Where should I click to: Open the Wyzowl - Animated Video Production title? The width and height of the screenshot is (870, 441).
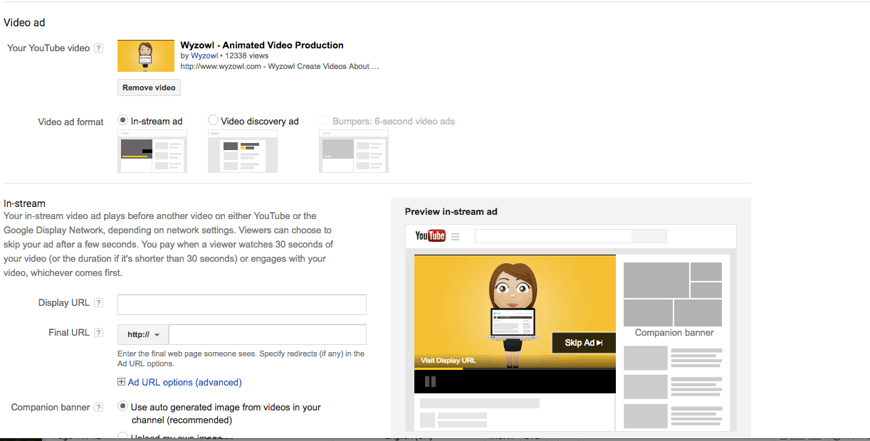[262, 45]
